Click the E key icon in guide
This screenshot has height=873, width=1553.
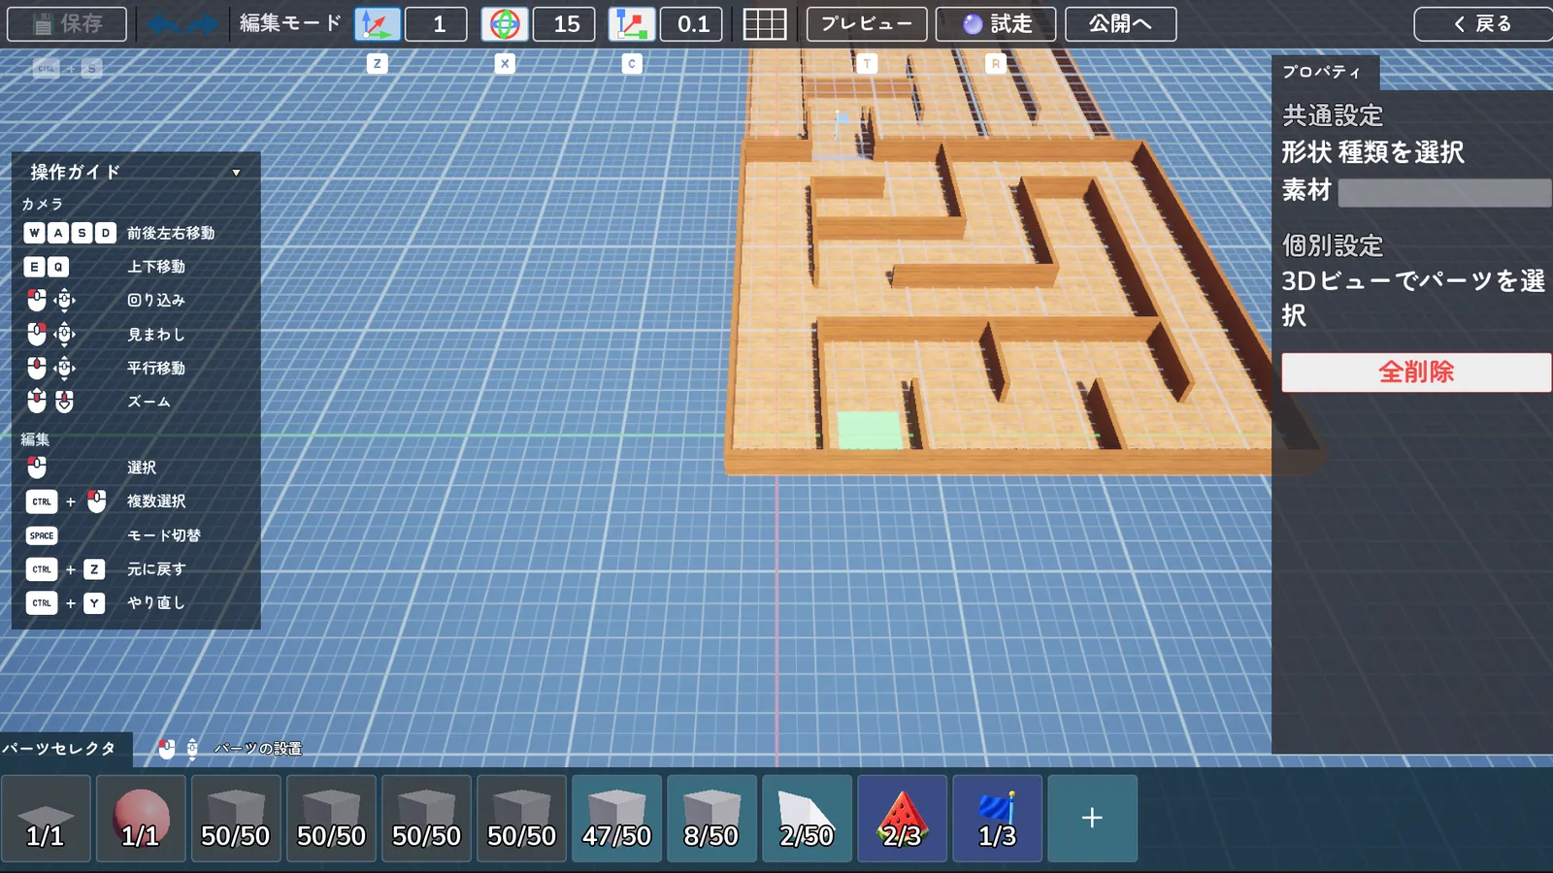click(34, 267)
